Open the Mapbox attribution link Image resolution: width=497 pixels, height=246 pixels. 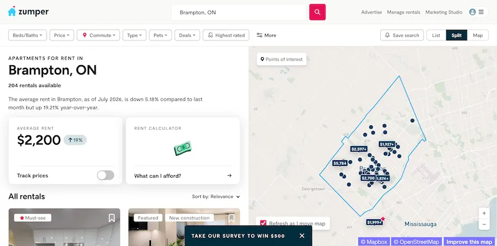(x=374, y=242)
